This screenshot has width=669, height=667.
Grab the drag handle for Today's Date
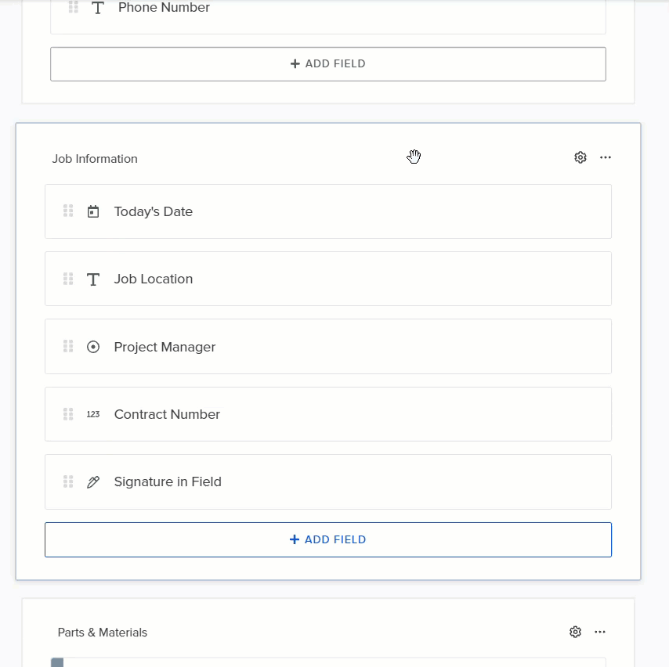click(x=68, y=211)
